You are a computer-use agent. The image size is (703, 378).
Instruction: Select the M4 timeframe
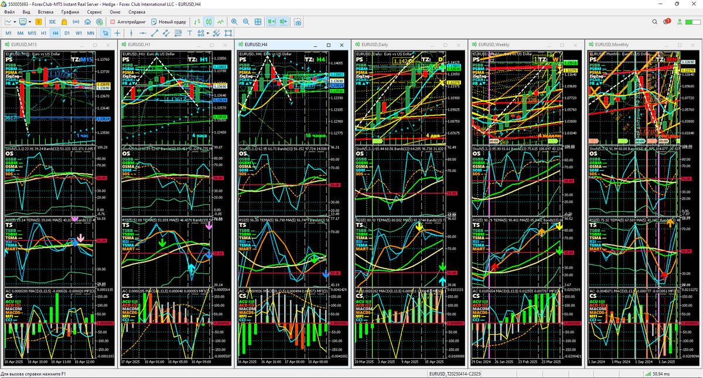tap(20, 33)
